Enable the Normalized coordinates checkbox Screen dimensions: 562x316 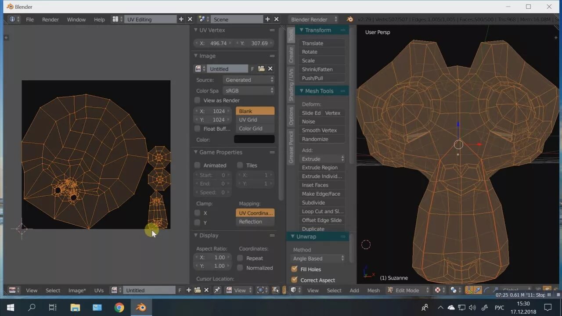pyautogui.click(x=240, y=268)
